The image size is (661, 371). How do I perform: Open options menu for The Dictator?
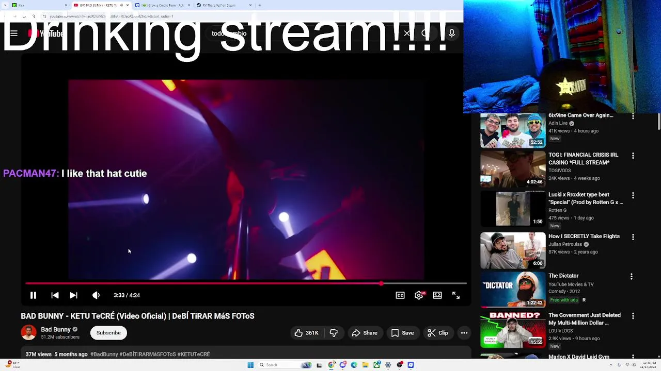coord(632,277)
